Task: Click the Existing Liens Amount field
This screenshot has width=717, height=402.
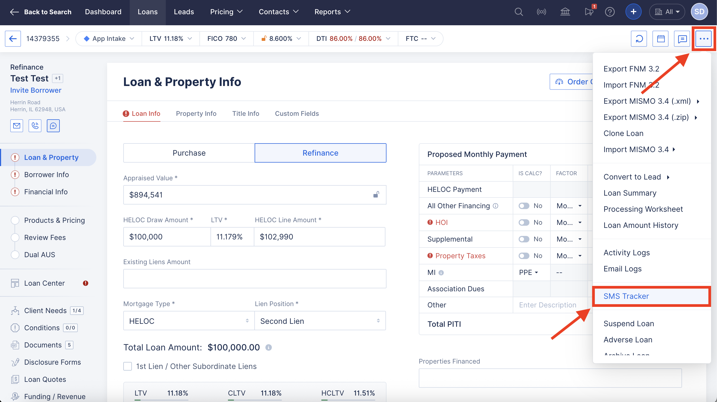Action: (254, 279)
